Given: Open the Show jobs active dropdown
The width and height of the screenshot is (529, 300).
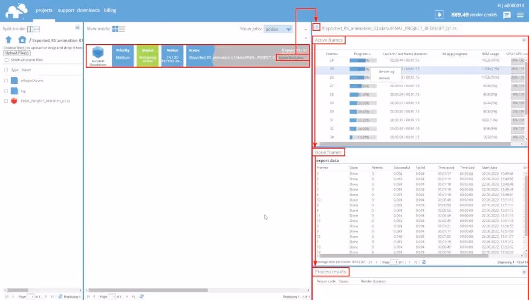Looking at the screenshot, I should [x=278, y=30].
